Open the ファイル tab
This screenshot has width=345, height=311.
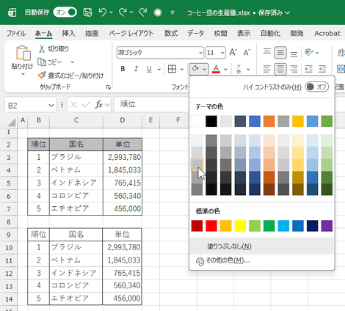coord(16,33)
